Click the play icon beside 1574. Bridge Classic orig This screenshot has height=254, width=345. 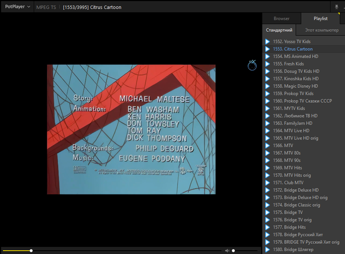267,205
